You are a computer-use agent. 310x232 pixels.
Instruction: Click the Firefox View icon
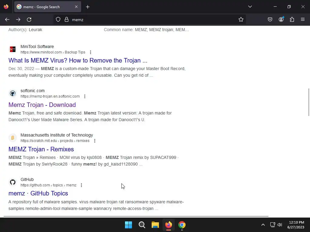(6, 7)
